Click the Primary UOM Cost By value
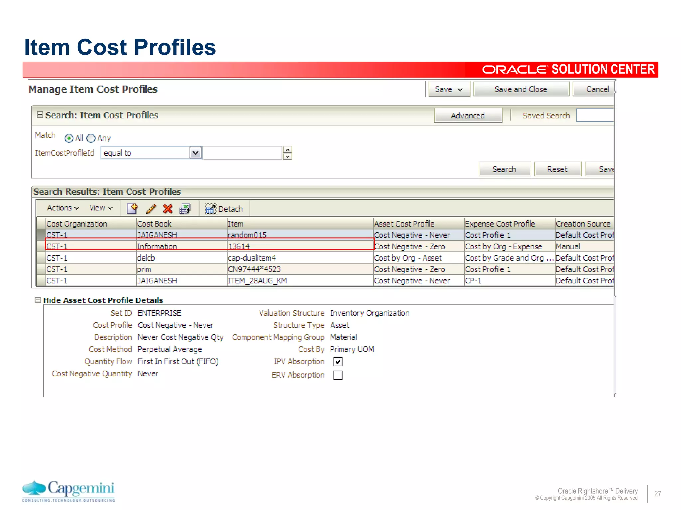The image size is (681, 510). tap(352, 349)
